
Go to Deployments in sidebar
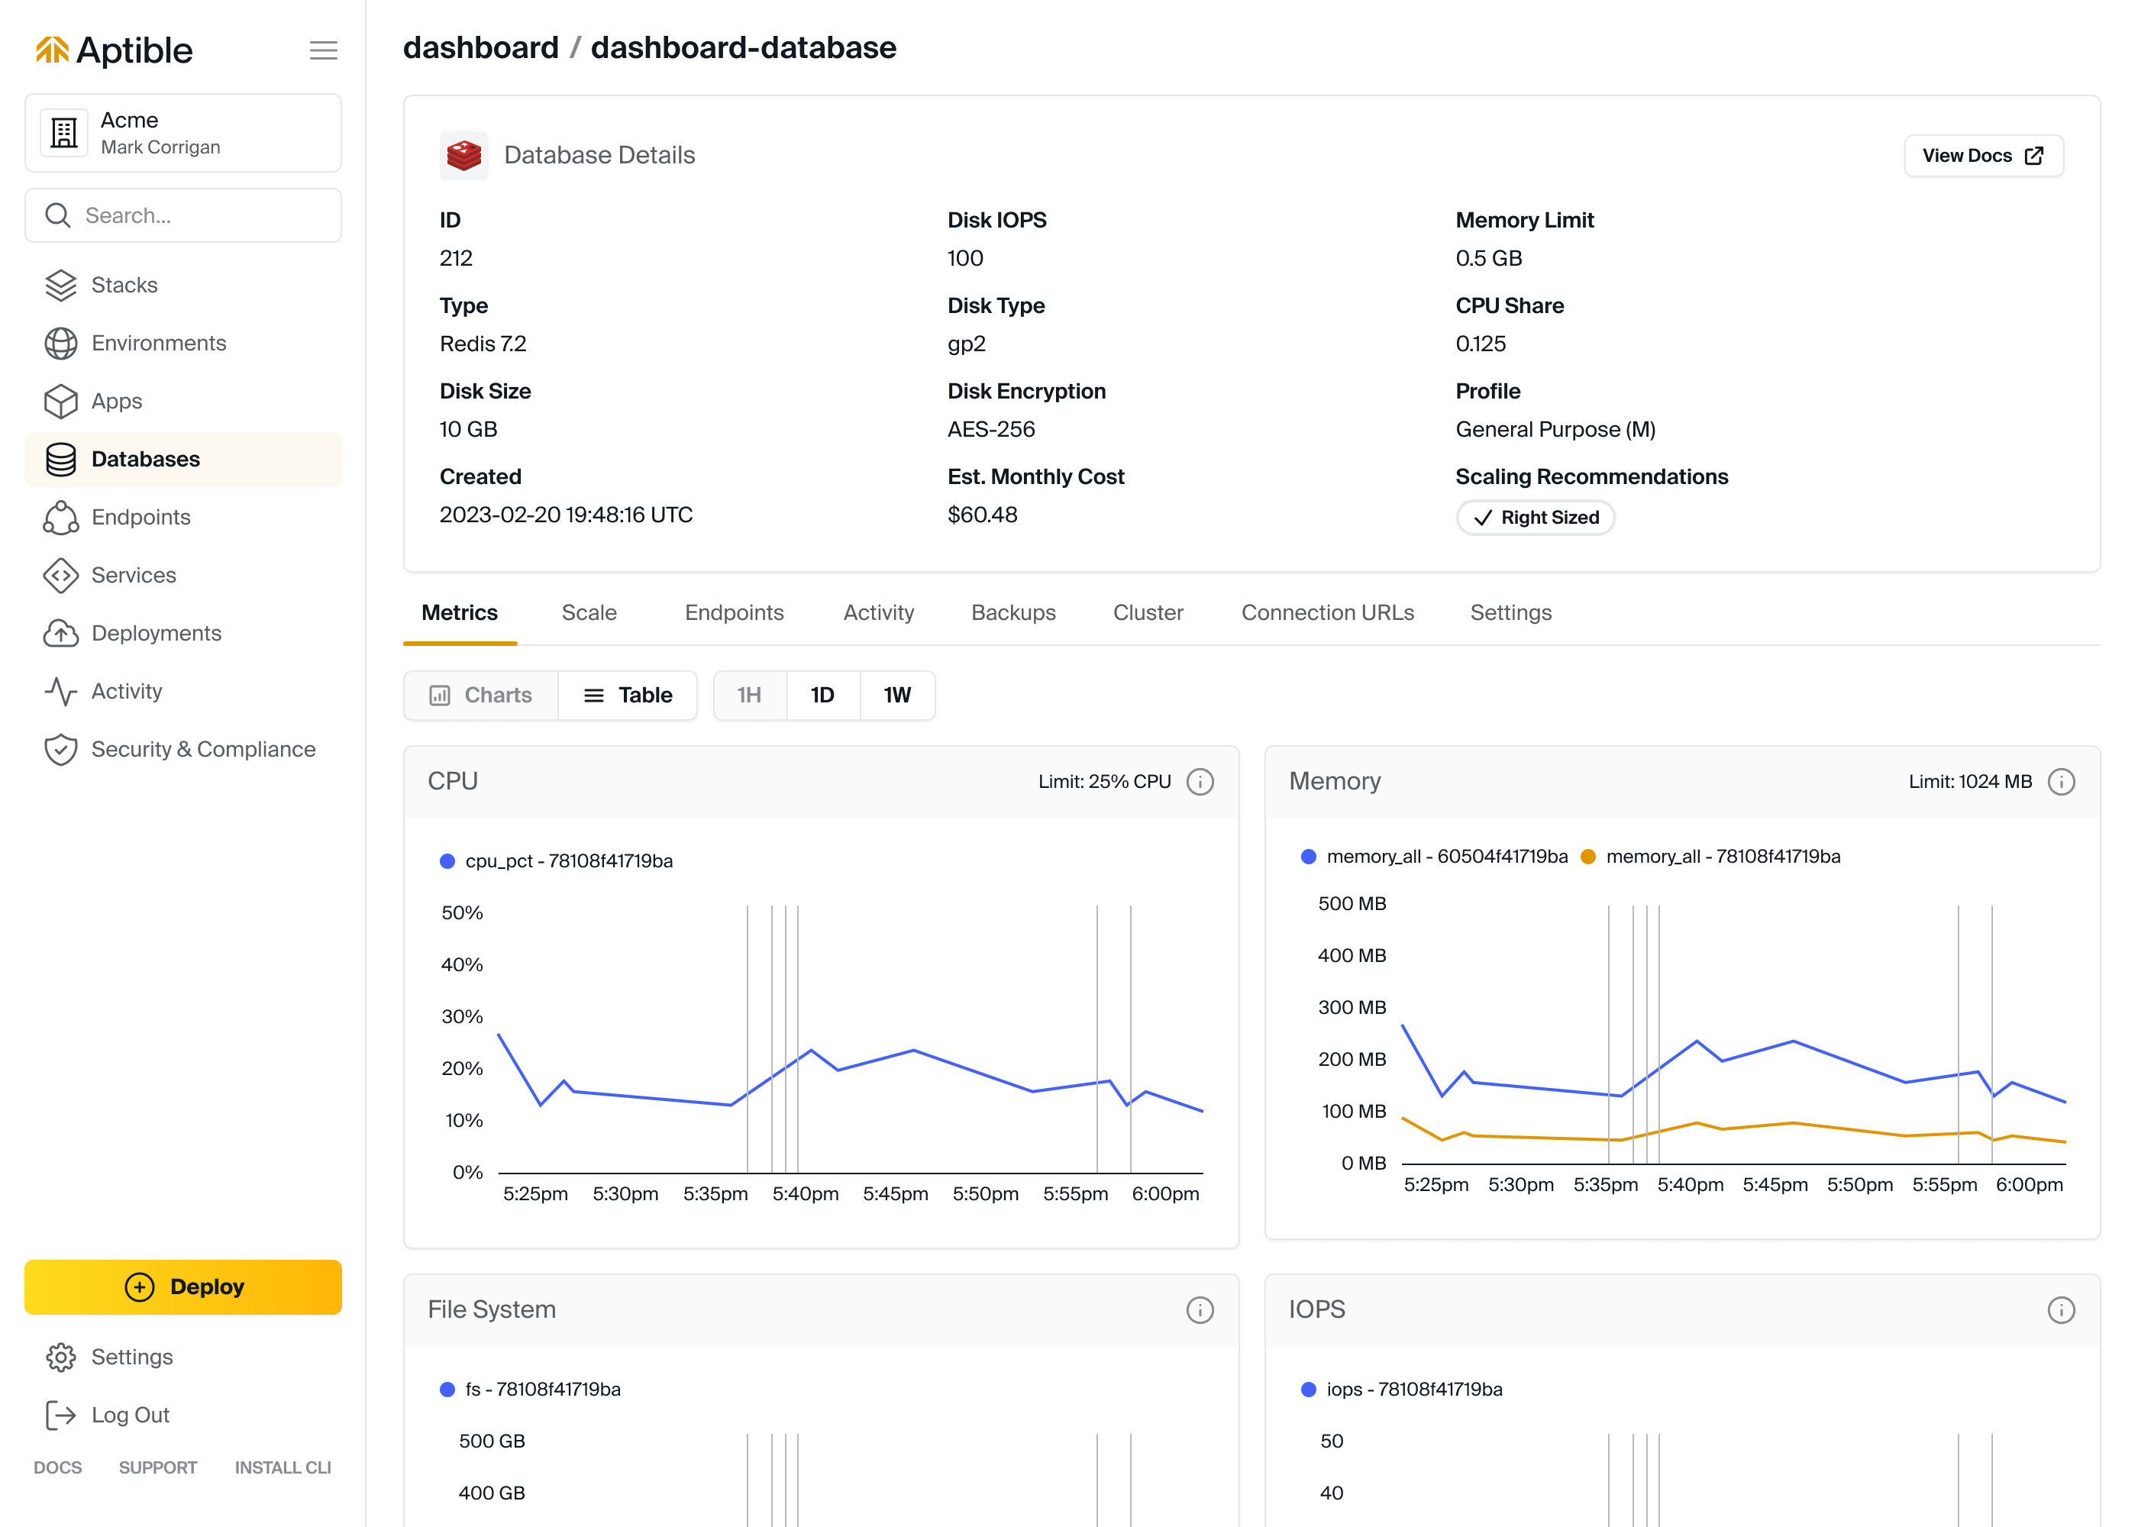(x=183, y=633)
